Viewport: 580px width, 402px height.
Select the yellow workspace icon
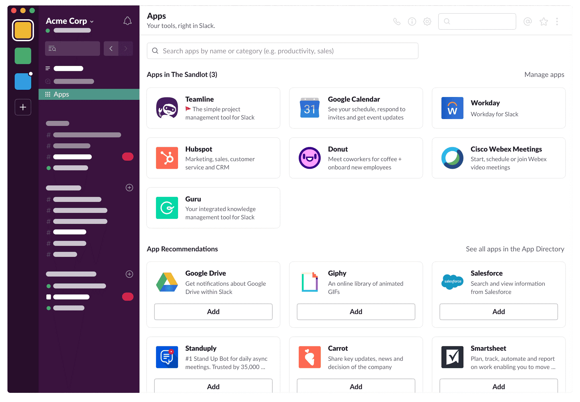click(x=23, y=30)
